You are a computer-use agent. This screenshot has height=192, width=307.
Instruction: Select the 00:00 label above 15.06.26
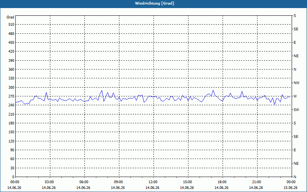click(291, 182)
